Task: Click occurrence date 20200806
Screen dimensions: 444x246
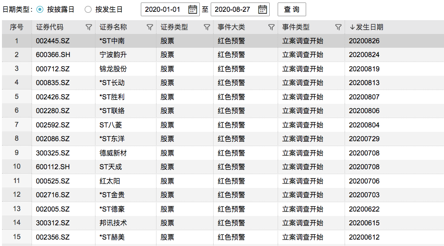Action: click(364, 111)
